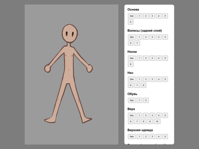
Task: Click the 'Волосы (задний слой)' heading
Action: click(145, 31)
